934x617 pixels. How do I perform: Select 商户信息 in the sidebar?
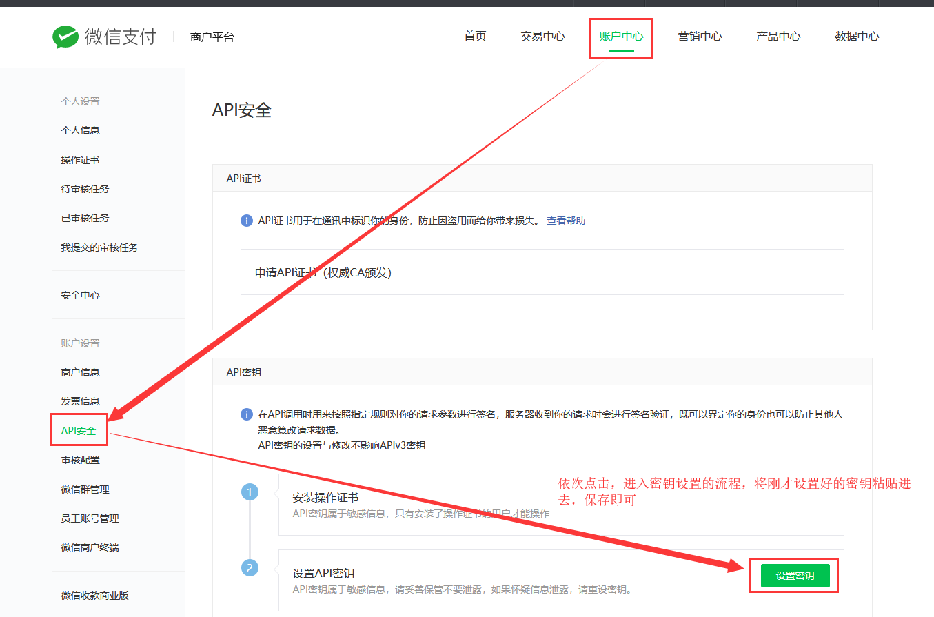click(80, 372)
